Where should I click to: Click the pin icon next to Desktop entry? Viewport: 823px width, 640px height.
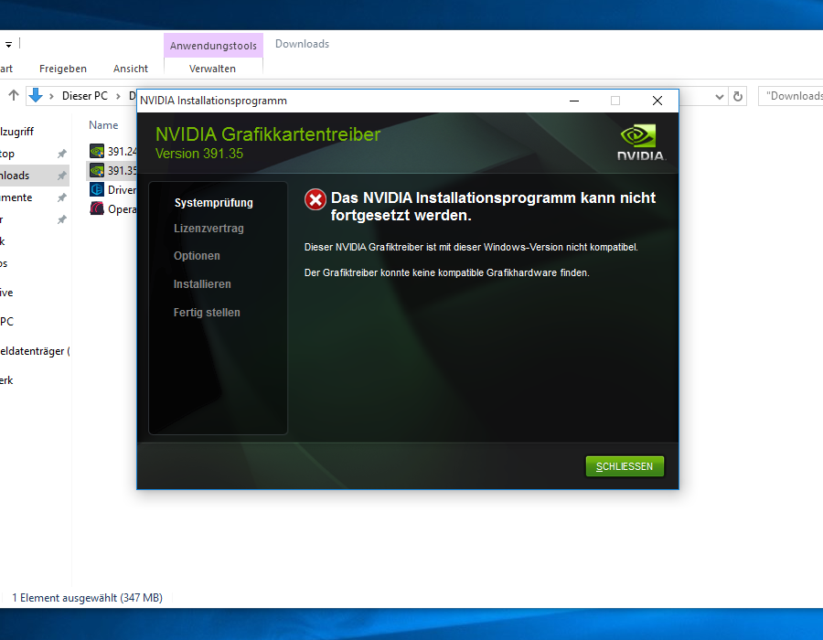pos(62,154)
